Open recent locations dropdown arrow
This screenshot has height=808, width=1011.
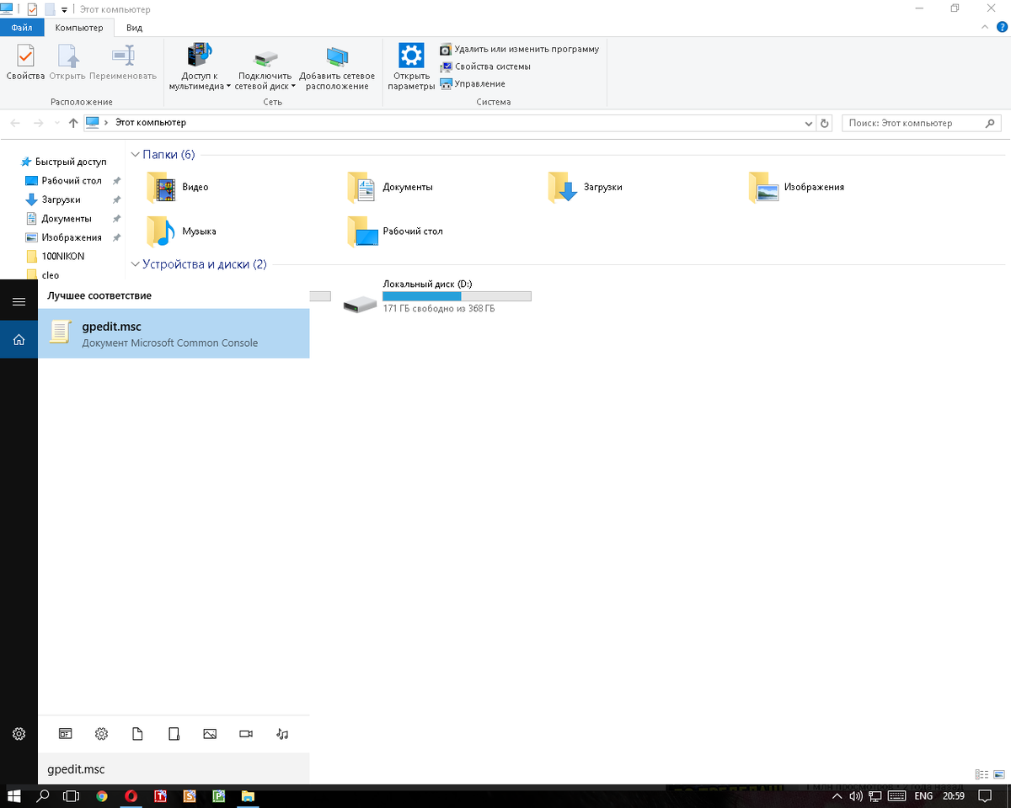click(x=57, y=123)
